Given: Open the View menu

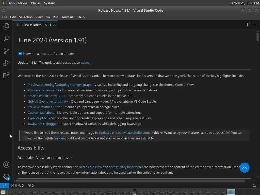Looking at the screenshot, I should click(x=39, y=17).
